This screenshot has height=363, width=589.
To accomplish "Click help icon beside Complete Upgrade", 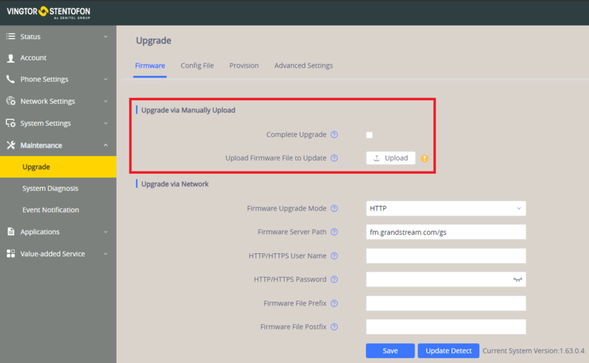I will click(334, 135).
